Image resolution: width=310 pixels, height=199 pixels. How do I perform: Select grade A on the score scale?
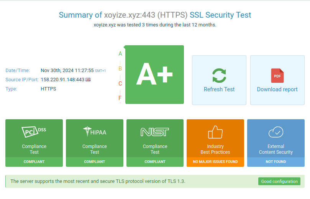click(120, 54)
